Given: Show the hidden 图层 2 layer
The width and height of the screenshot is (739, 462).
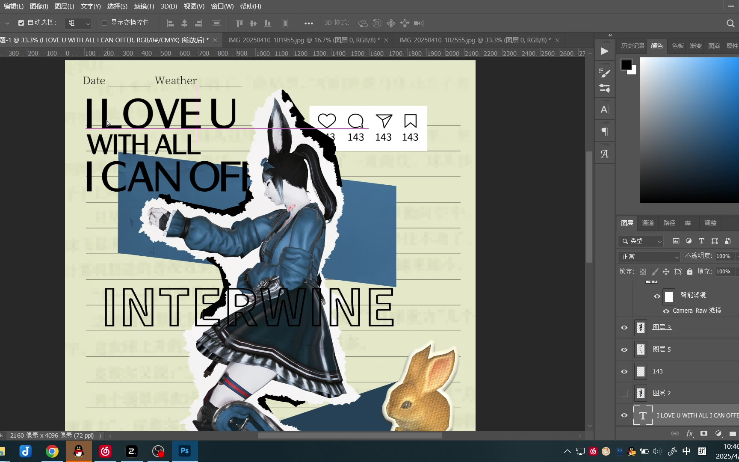Looking at the screenshot, I should click(624, 393).
